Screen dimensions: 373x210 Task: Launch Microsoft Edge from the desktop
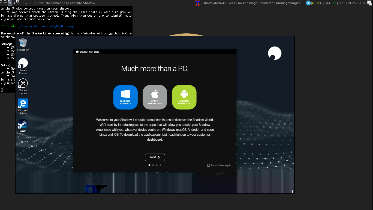pyautogui.click(x=23, y=107)
